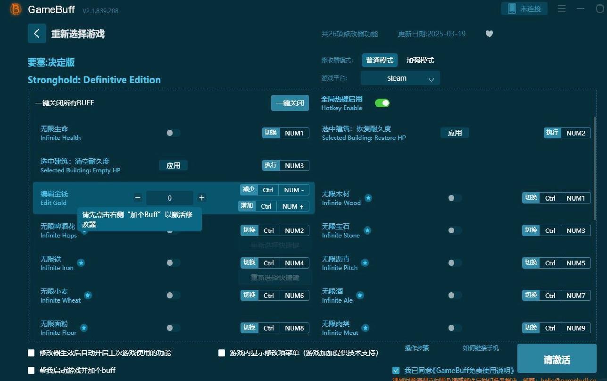Toggle Infinite Flour switch
The width and height of the screenshot is (607, 381).
(173, 328)
